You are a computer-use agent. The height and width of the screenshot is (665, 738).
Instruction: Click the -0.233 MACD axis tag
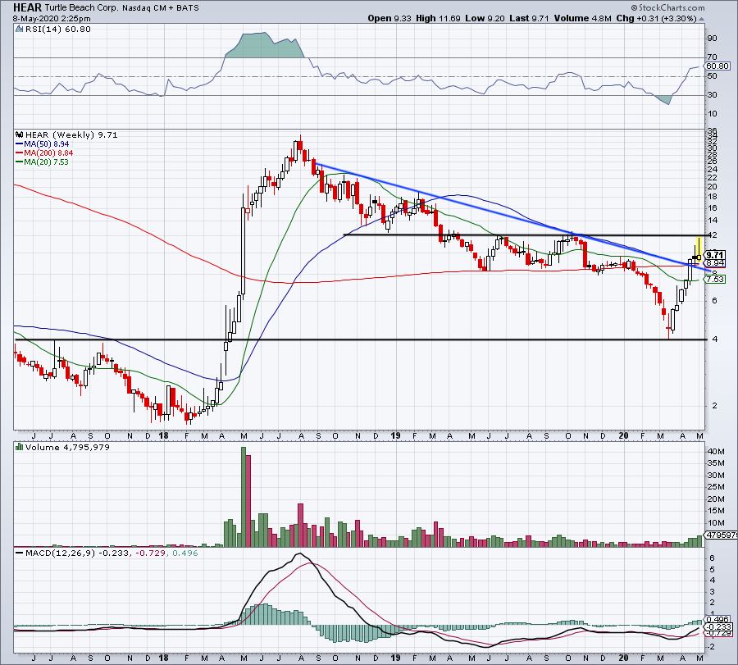(718, 627)
